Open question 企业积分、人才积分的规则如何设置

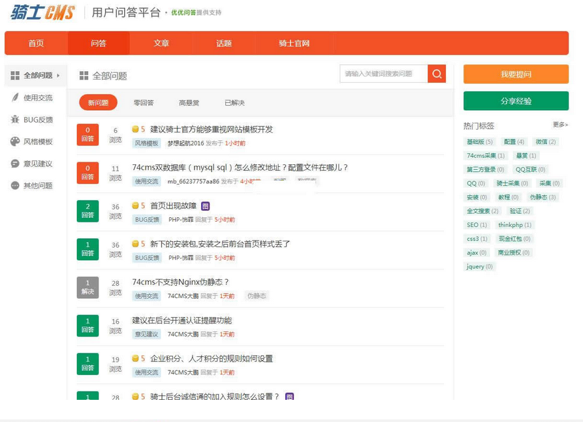(211, 359)
